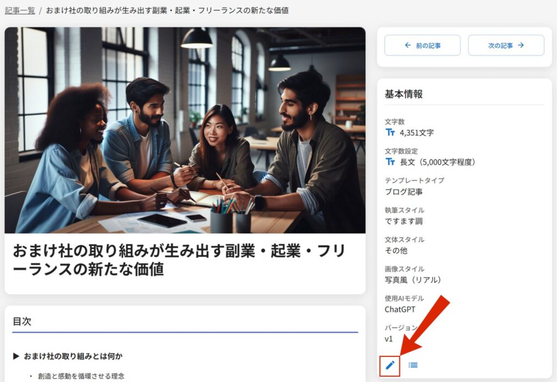Expand the おまけ社の取り組みとは何か triangle
The width and height of the screenshot is (557, 382).
point(16,356)
